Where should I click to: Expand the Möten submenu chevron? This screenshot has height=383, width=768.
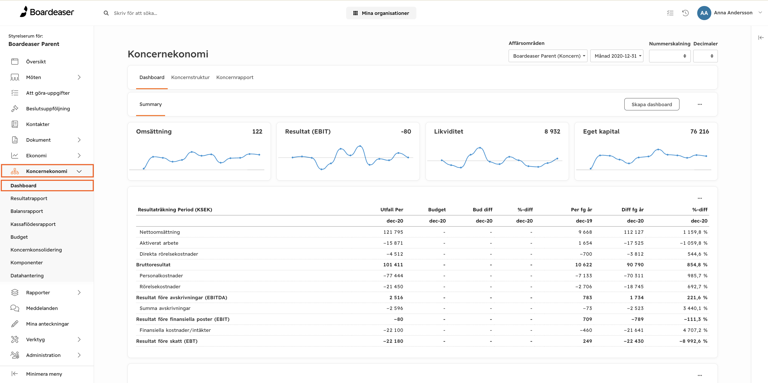tap(79, 77)
